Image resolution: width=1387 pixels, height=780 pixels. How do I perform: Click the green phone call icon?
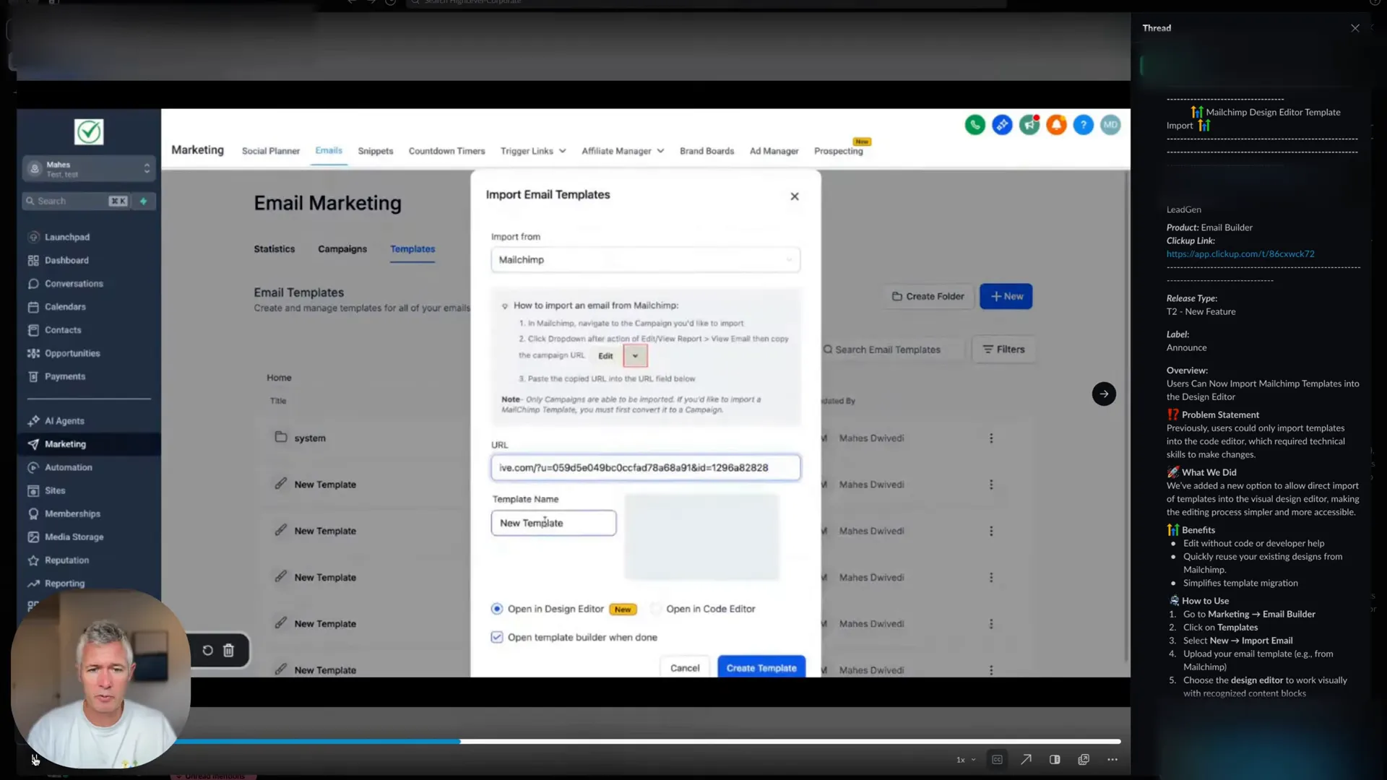point(975,125)
